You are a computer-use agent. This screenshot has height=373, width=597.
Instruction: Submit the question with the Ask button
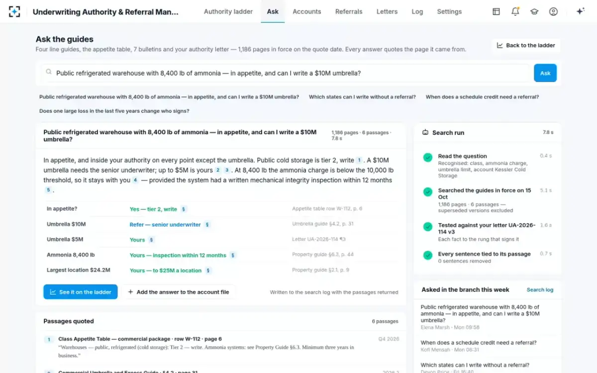point(545,73)
